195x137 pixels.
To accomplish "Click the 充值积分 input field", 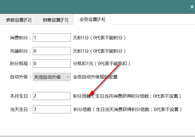I will coord(52,51).
